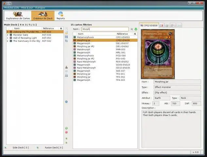Open column chooser in Main Deck table header
This screenshot has height=157, width=207.
tap(61, 28)
